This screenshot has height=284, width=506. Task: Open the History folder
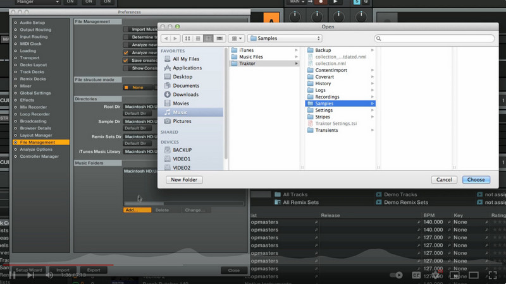point(340,83)
